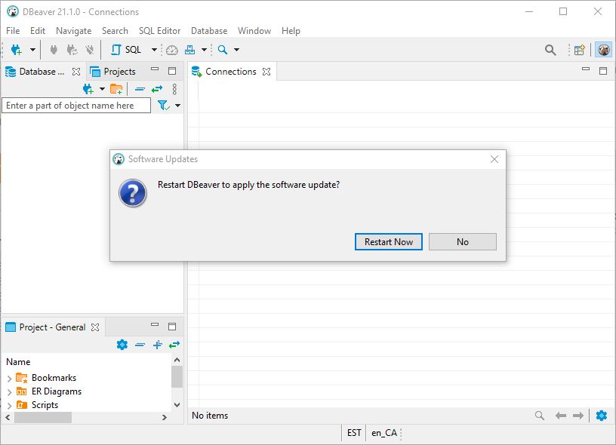This screenshot has height=445, width=616.
Task: Open the Search menu
Action: point(115,31)
